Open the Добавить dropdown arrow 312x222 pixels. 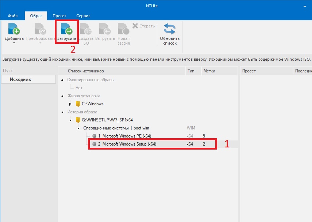(x=14, y=43)
